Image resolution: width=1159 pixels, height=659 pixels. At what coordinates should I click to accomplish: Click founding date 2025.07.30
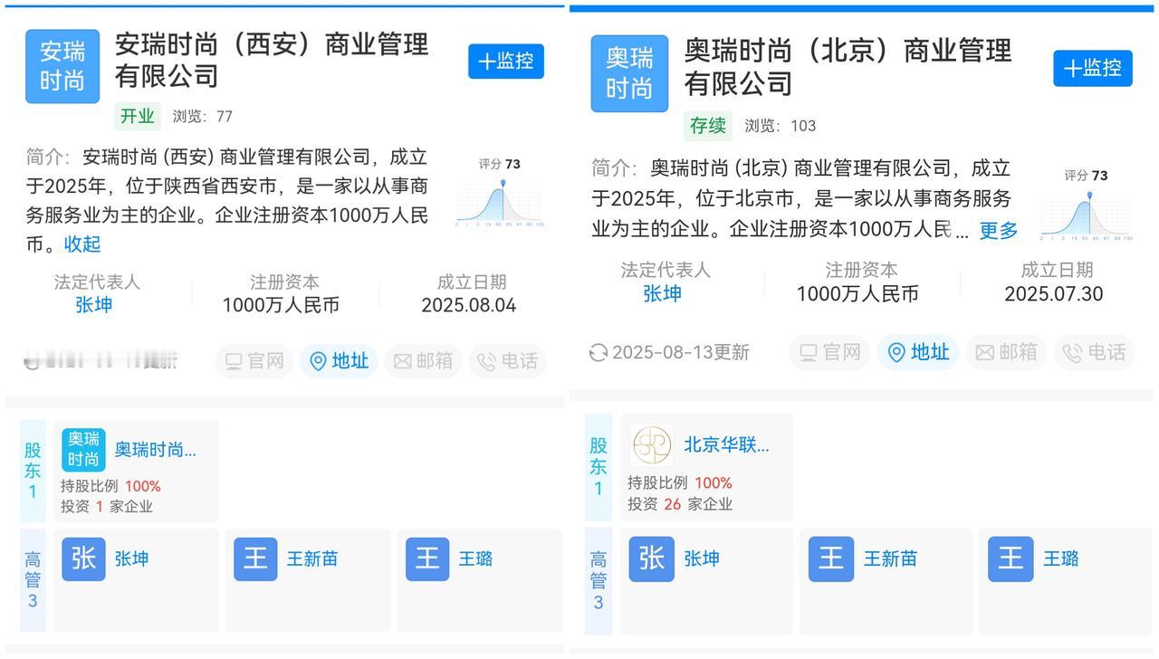click(1054, 293)
